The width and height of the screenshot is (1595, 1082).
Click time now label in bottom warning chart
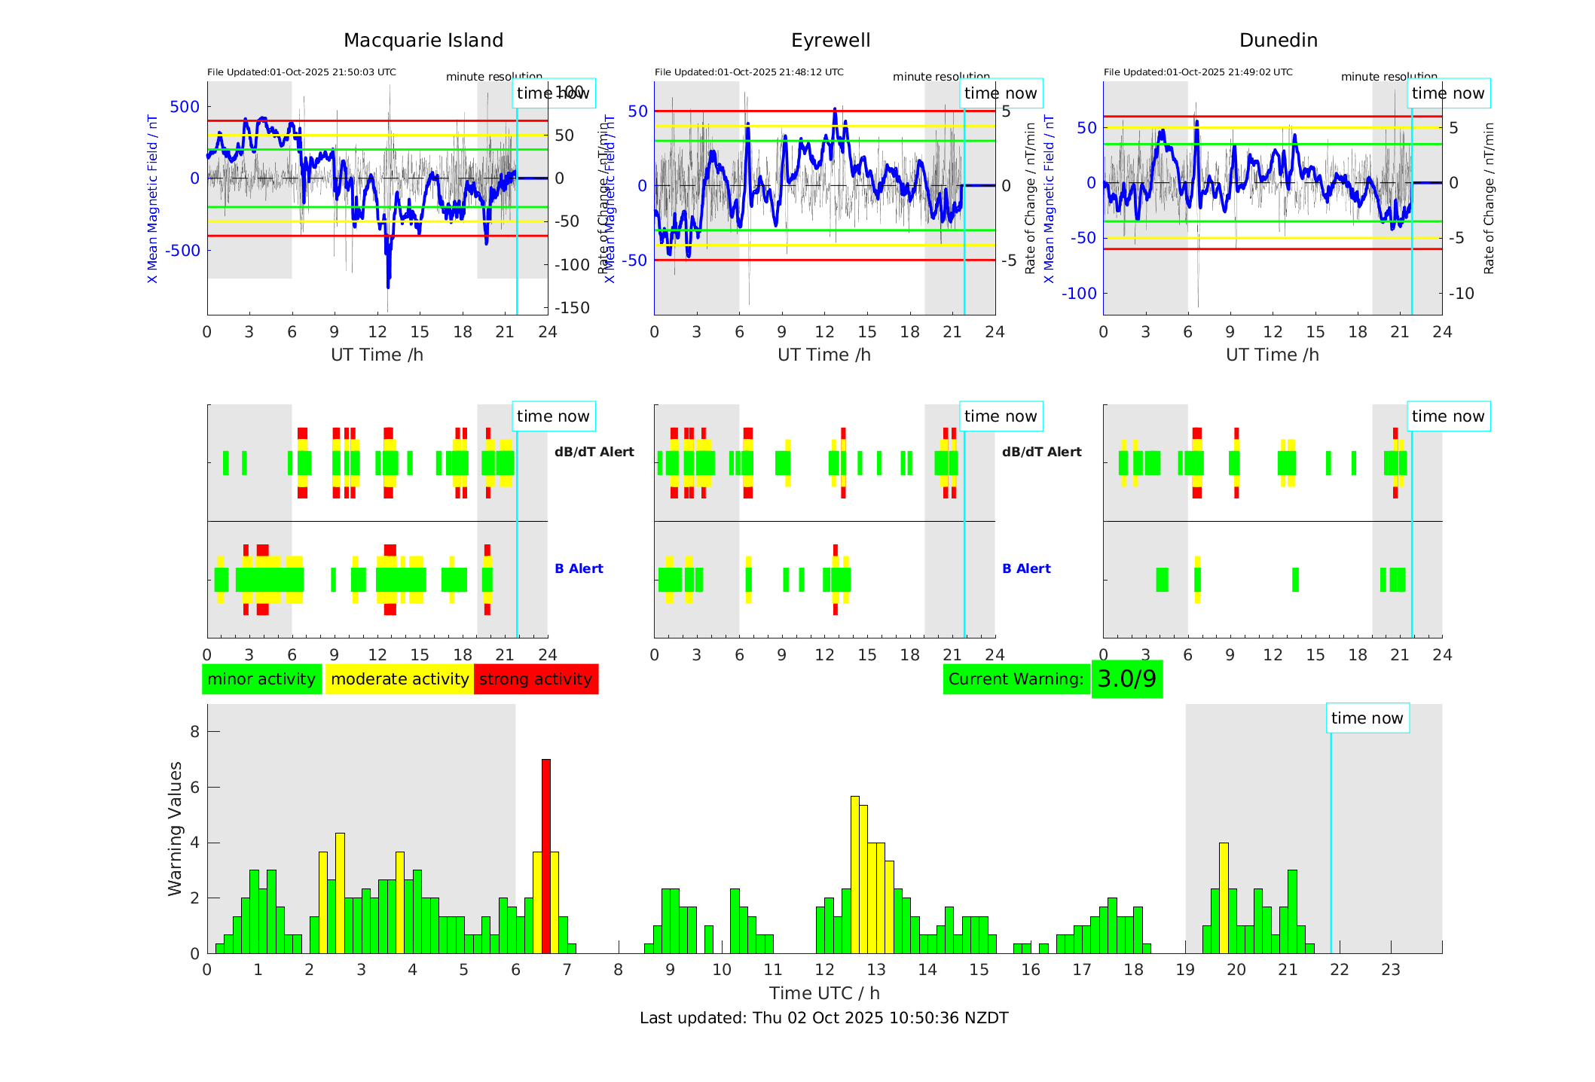click(1367, 718)
